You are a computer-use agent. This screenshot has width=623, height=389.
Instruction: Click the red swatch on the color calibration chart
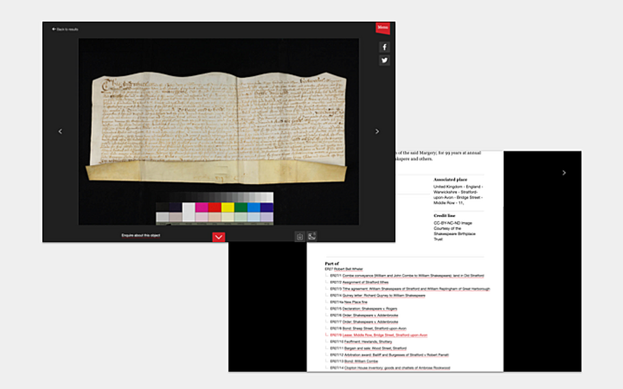click(x=214, y=206)
